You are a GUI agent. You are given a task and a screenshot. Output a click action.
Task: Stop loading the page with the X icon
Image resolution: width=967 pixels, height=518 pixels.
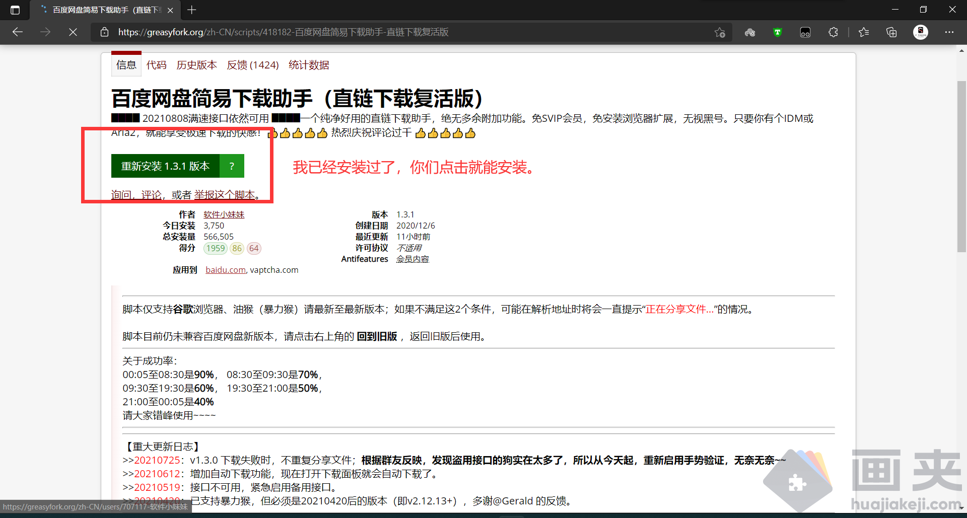coord(73,32)
